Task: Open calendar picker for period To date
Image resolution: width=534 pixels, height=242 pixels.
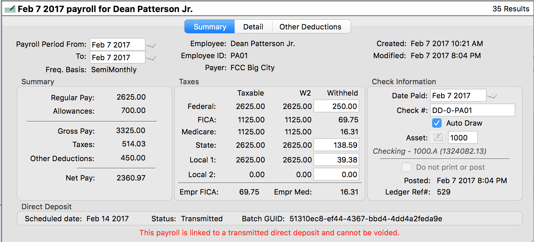Action: point(151,57)
